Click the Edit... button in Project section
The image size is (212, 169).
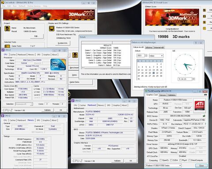point(37,36)
